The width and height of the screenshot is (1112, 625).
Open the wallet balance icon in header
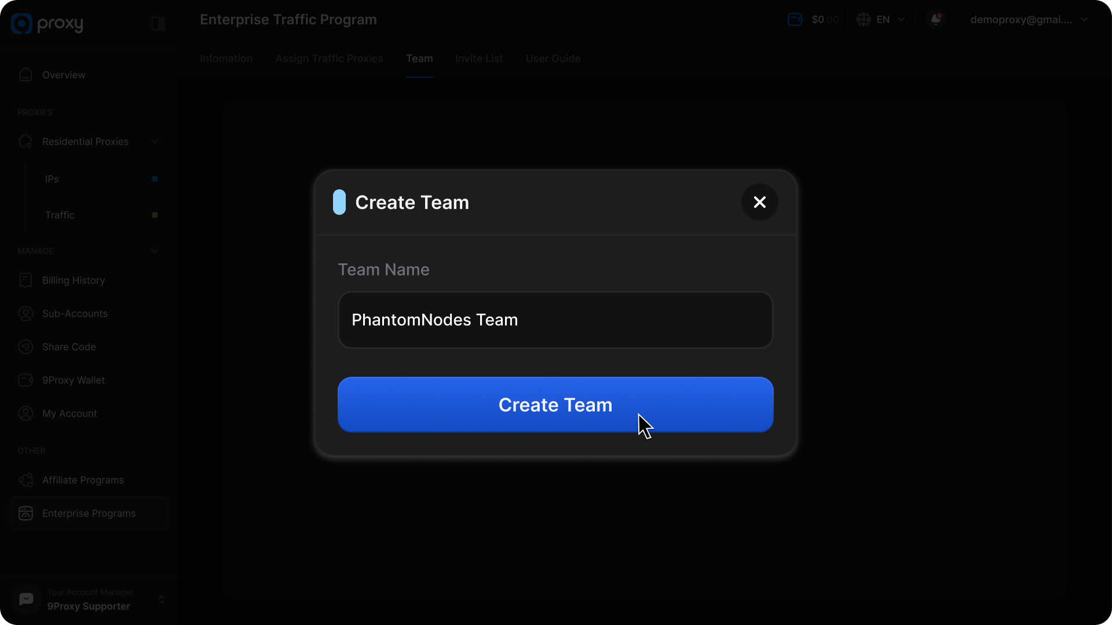pos(795,20)
